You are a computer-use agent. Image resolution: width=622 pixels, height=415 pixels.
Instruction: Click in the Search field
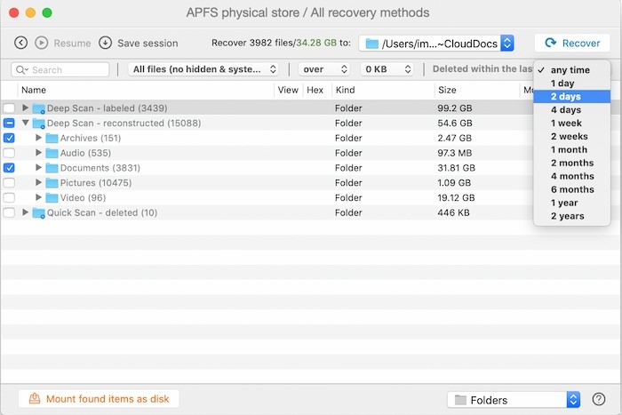(x=60, y=70)
